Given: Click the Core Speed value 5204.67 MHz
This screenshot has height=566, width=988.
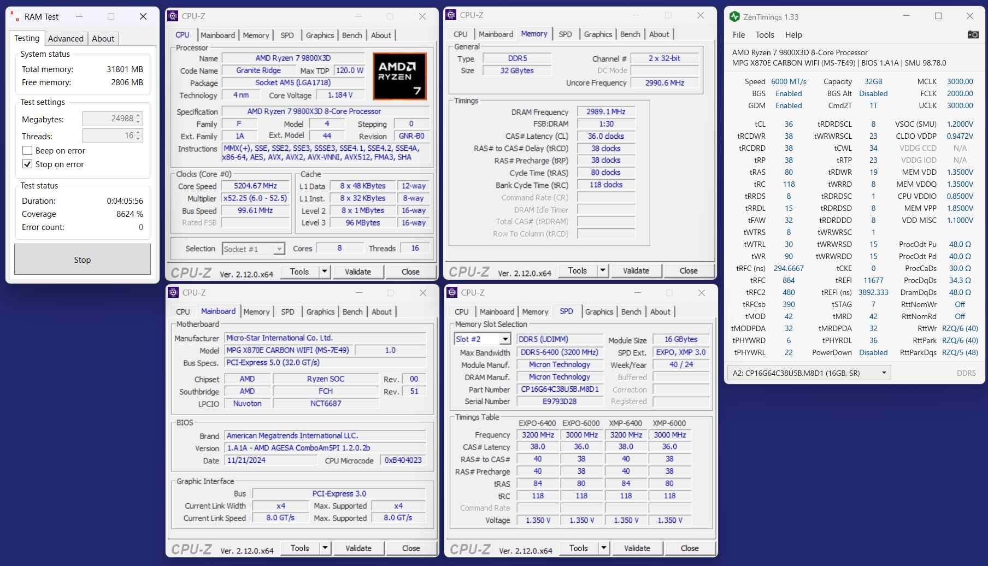Looking at the screenshot, I should [255, 186].
